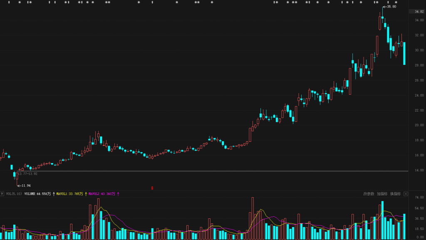Close the volume indicator panel with X
Image resolution: width=426 pixels, height=240 pixels.
click(x=406, y=194)
